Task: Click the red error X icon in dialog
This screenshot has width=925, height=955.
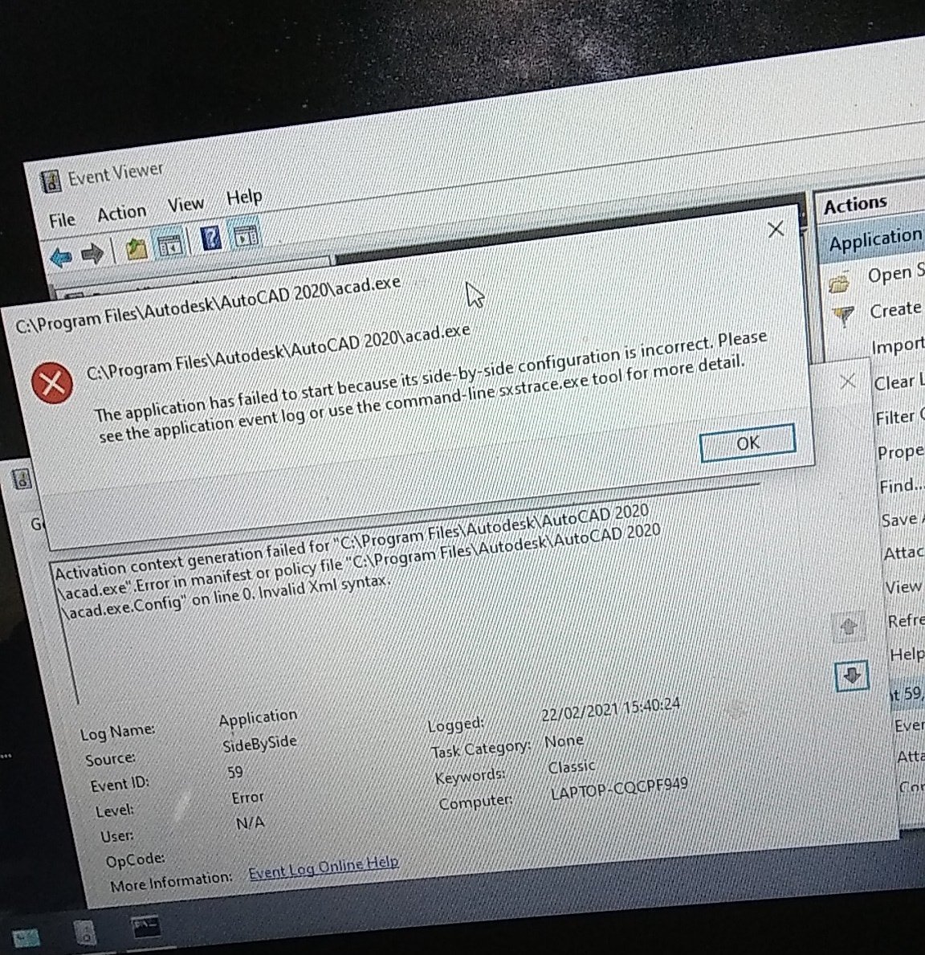Action: point(52,383)
